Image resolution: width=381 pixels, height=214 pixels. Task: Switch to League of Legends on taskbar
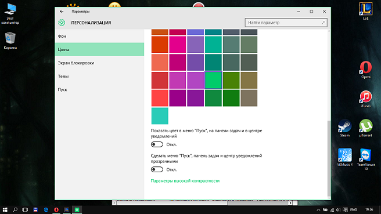(67, 209)
